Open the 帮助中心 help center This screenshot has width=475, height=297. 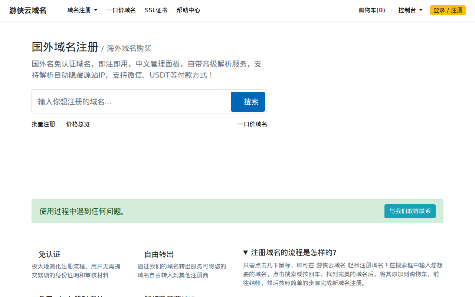pyautogui.click(x=188, y=10)
